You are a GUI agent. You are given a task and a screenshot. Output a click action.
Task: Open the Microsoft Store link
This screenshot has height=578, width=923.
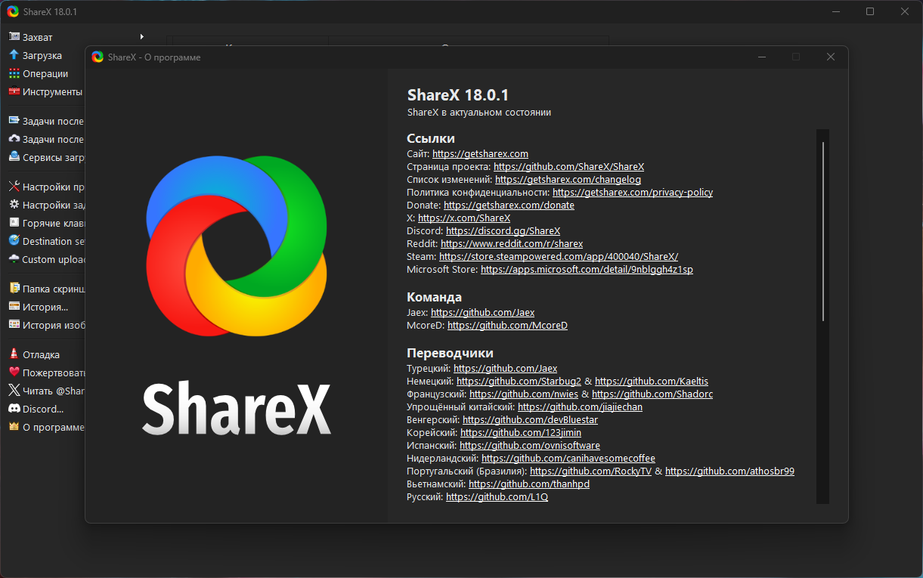coord(587,269)
